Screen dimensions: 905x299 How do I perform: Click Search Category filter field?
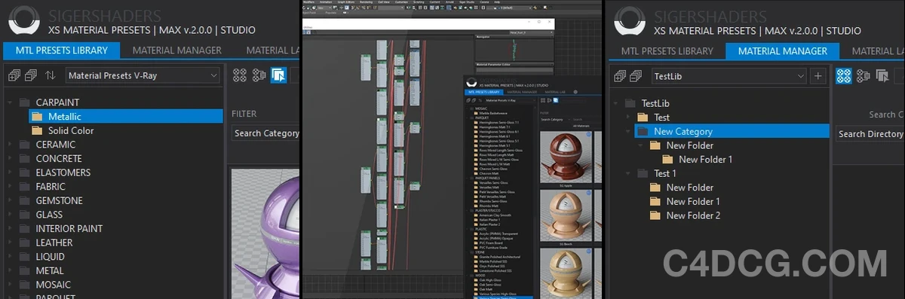click(266, 133)
